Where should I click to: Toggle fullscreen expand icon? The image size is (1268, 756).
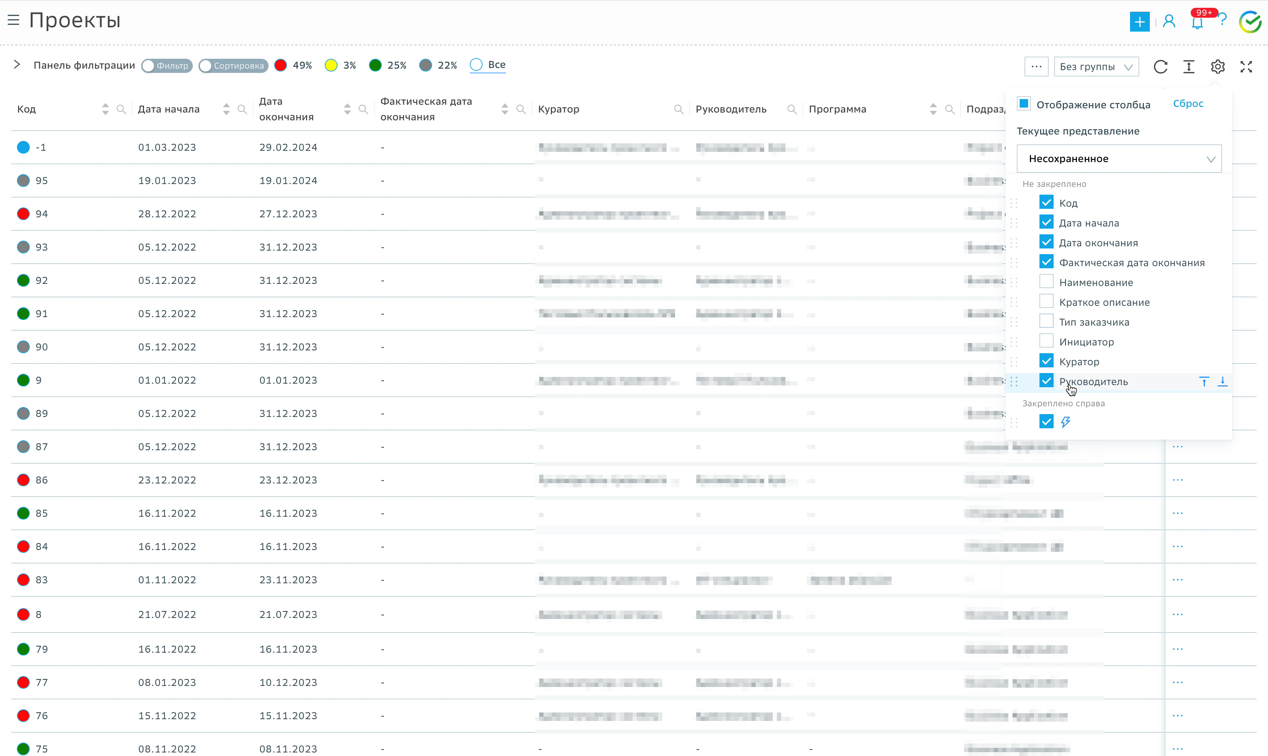point(1246,67)
